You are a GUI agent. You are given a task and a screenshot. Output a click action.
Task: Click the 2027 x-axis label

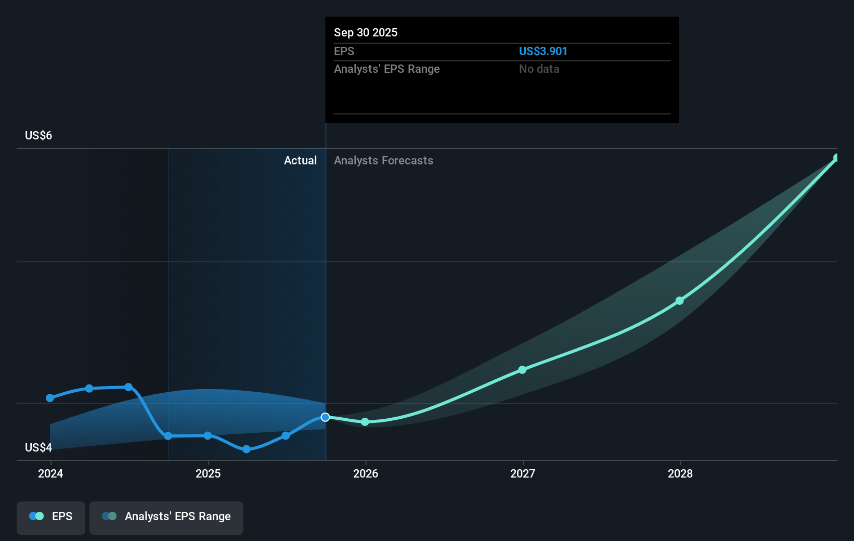(x=523, y=473)
